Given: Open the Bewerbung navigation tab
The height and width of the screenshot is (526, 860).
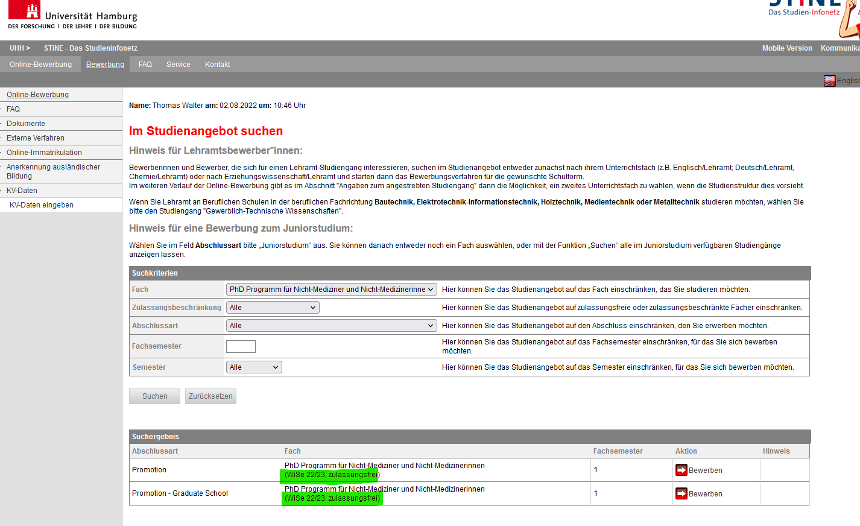Looking at the screenshot, I should click(105, 65).
